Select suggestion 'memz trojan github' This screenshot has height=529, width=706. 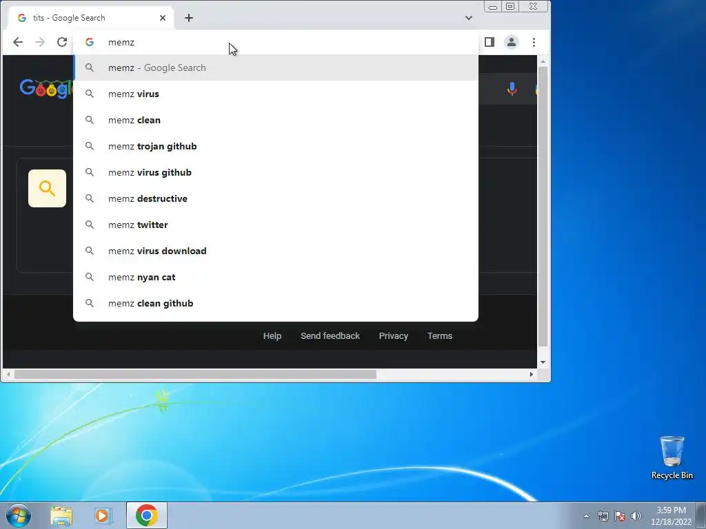276,146
